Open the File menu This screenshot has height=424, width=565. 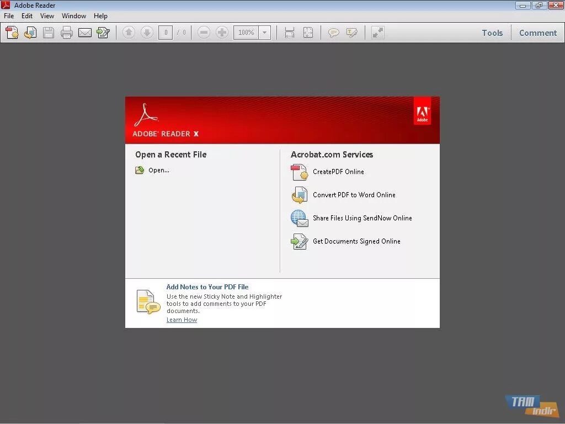(x=9, y=16)
